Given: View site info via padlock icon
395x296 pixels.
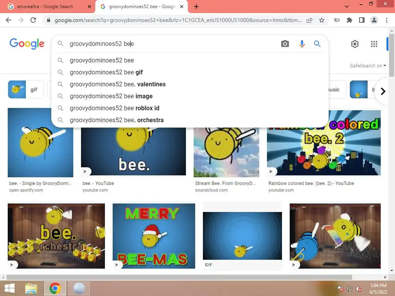Looking at the screenshot, I should tap(49, 20).
